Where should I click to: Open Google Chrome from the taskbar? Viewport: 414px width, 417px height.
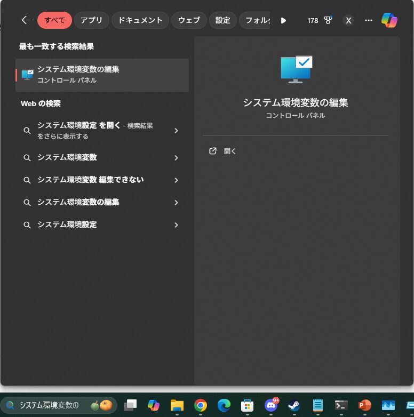[x=201, y=405]
